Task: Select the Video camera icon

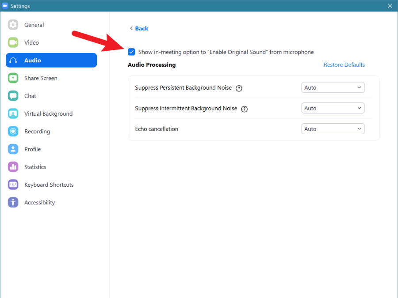Action: pyautogui.click(x=13, y=43)
